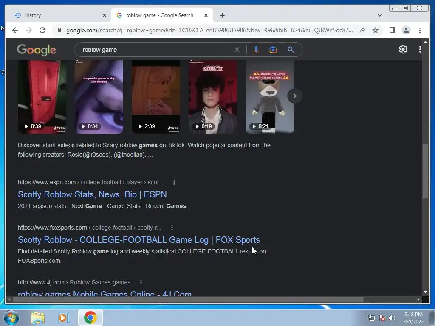The image size is (435, 326).
Task: Open the volume control in tray
Action: [x=392, y=318]
